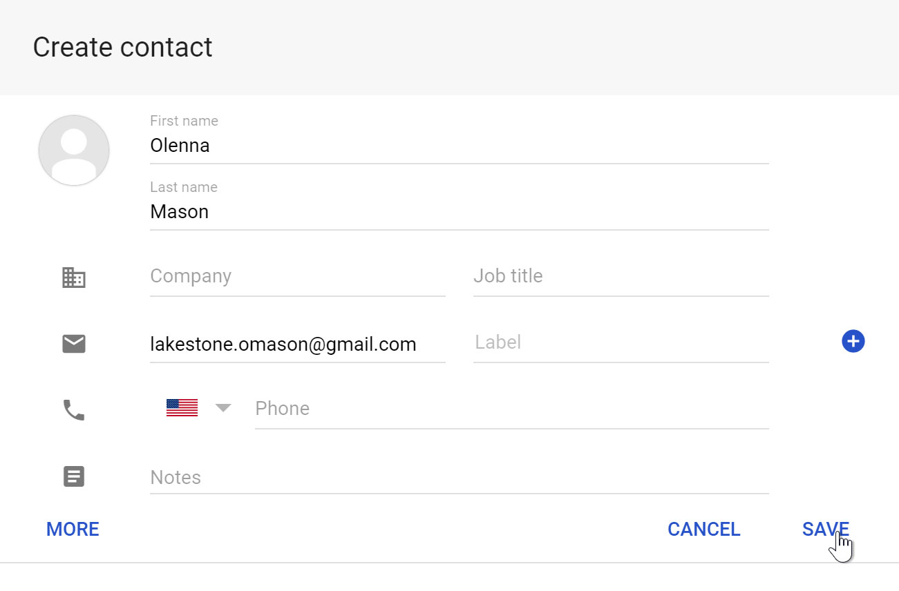Click the US flag icon
The image size is (899, 591).
(x=182, y=407)
